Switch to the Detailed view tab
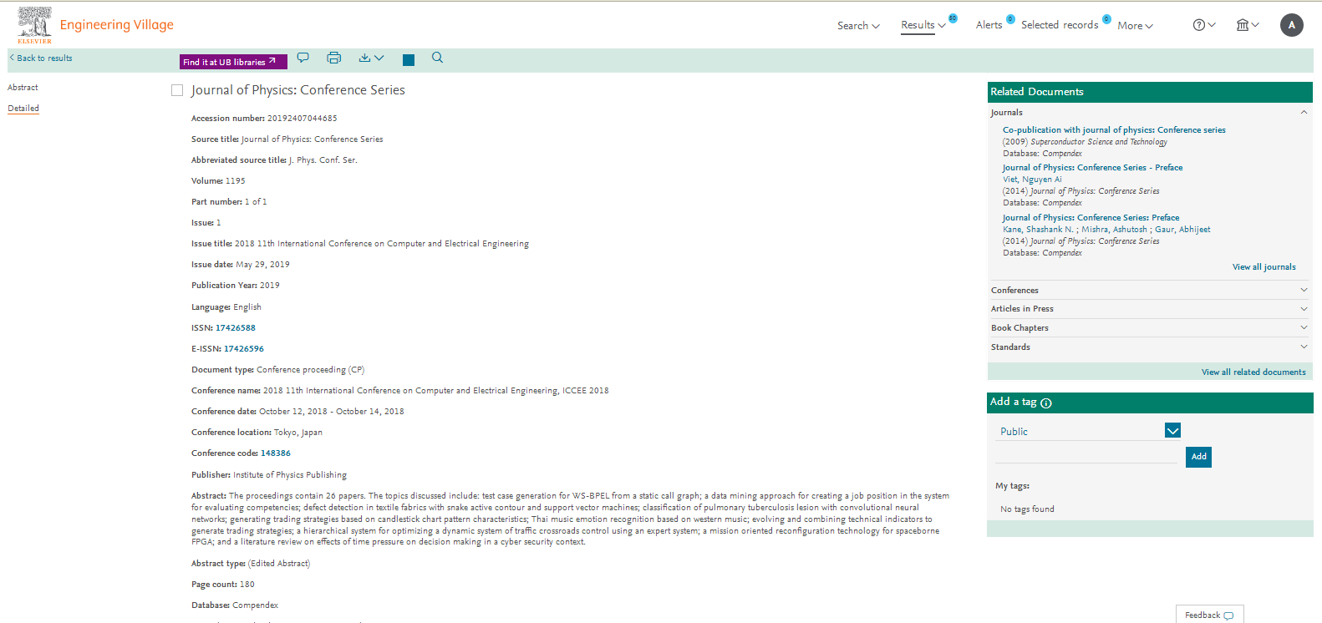 [x=23, y=109]
